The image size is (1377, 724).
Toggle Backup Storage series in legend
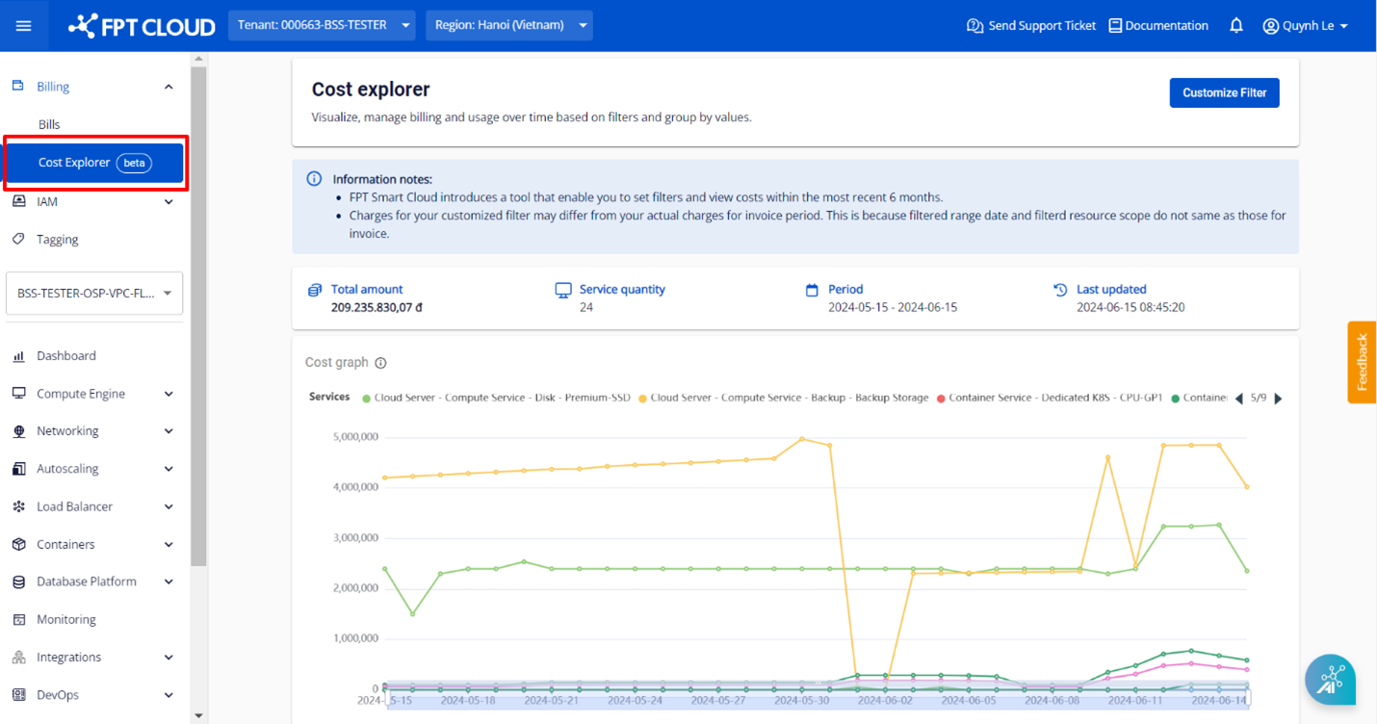(x=785, y=398)
